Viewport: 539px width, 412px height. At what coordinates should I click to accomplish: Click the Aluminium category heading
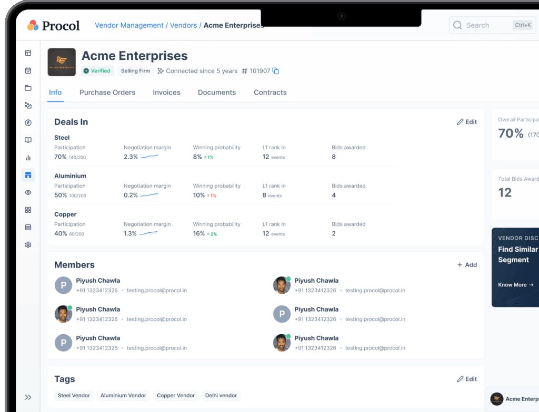70,176
